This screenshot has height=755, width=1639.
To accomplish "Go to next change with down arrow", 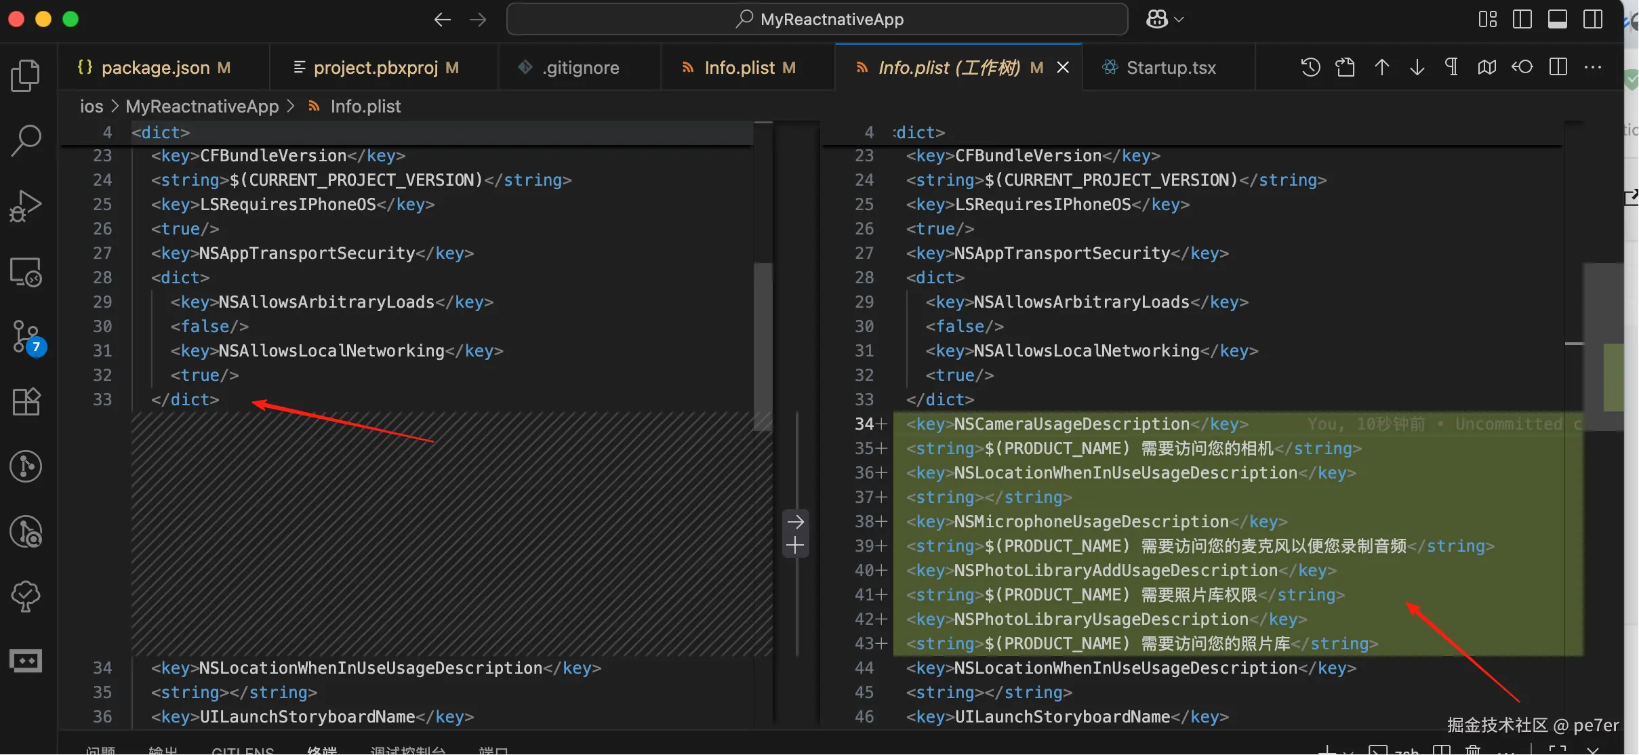I will pyautogui.click(x=1417, y=67).
